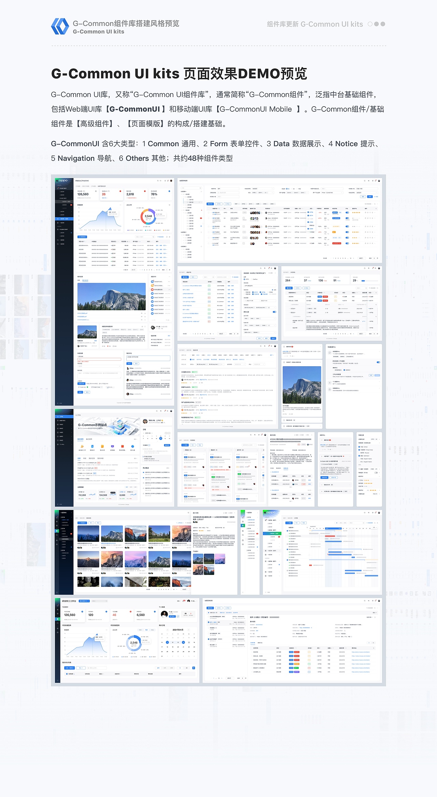The width and height of the screenshot is (437, 797).
Task: Open the blue globe shortcut icon under 我的常用
Action: click(133, 446)
